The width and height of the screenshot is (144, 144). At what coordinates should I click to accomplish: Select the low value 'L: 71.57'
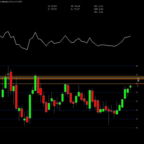pyautogui.click(x=75, y=9)
